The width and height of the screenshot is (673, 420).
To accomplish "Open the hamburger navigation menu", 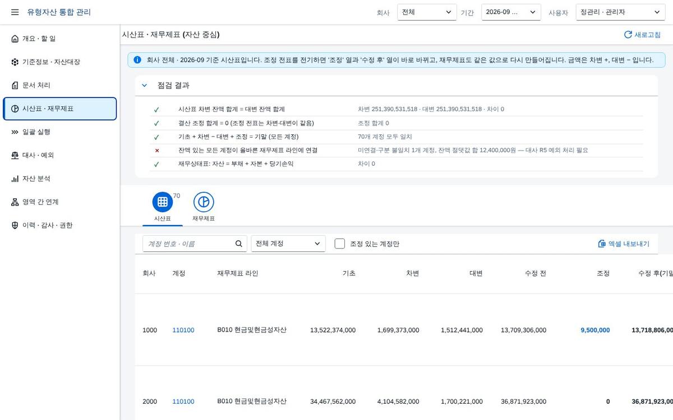I will 15,12.
